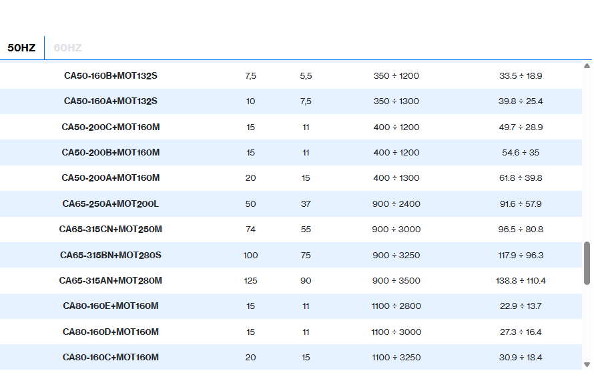The image size is (594, 377).
Task: Click the CA50-200B+MOT160M model name
Action: click(x=111, y=153)
